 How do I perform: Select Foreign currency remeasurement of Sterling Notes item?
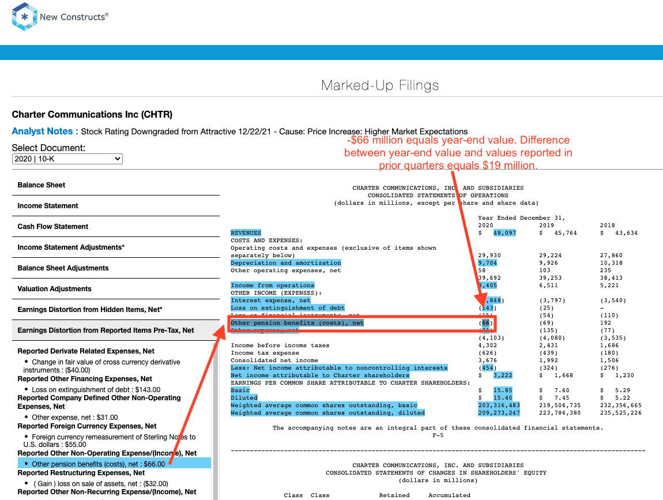pos(110,441)
